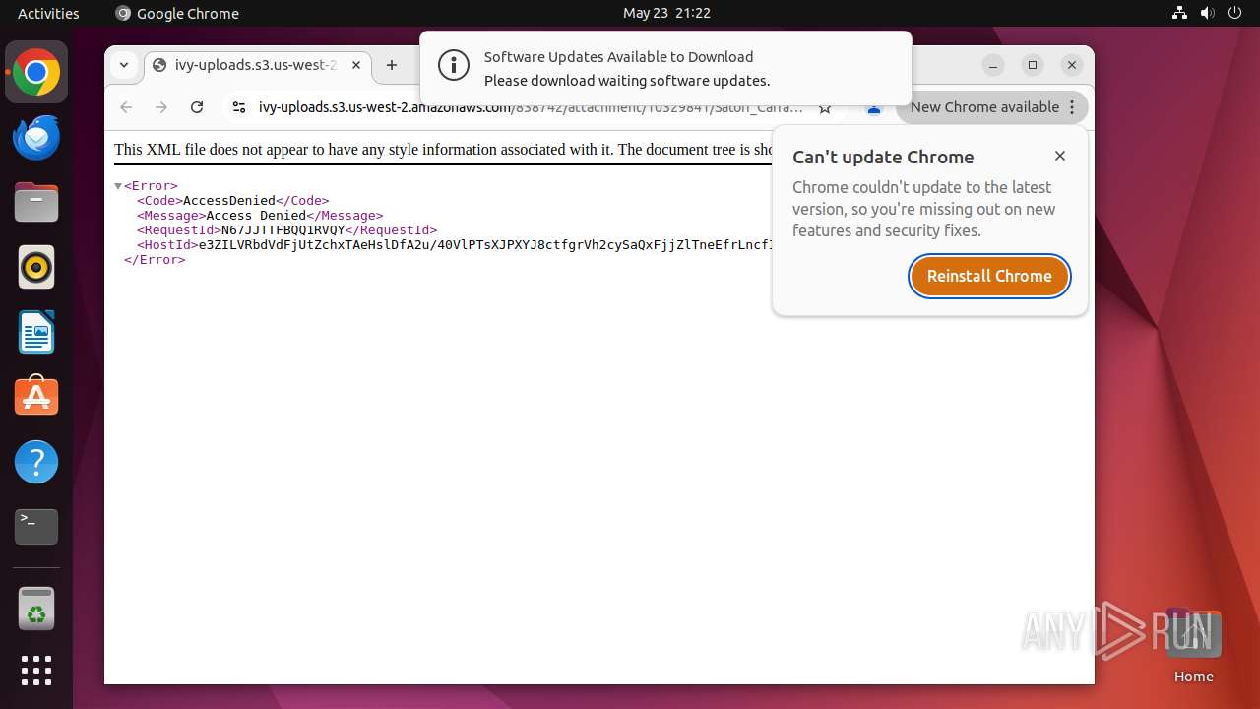Maximize the Chrome window
Screen dimensions: 1260x709
coord(1033,65)
